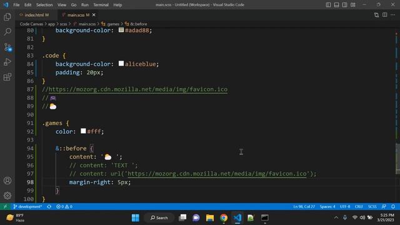The image size is (400, 225).
Task: Select the main.scss tab
Action: (76, 15)
